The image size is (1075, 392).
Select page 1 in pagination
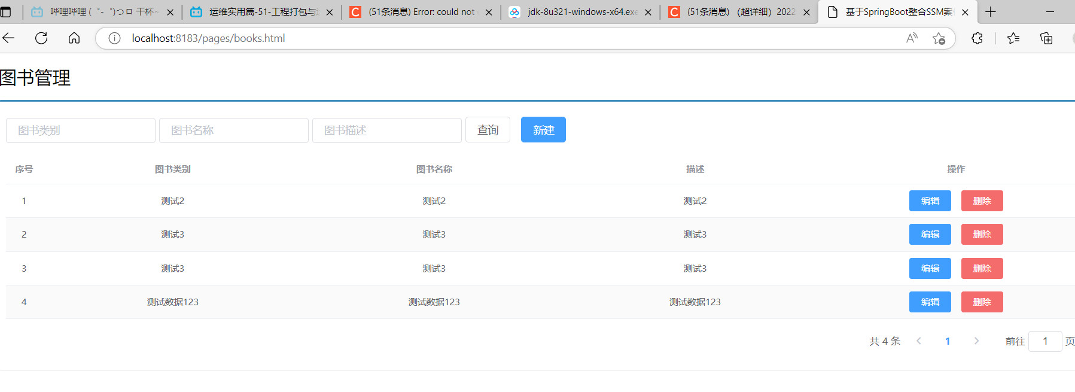(948, 341)
